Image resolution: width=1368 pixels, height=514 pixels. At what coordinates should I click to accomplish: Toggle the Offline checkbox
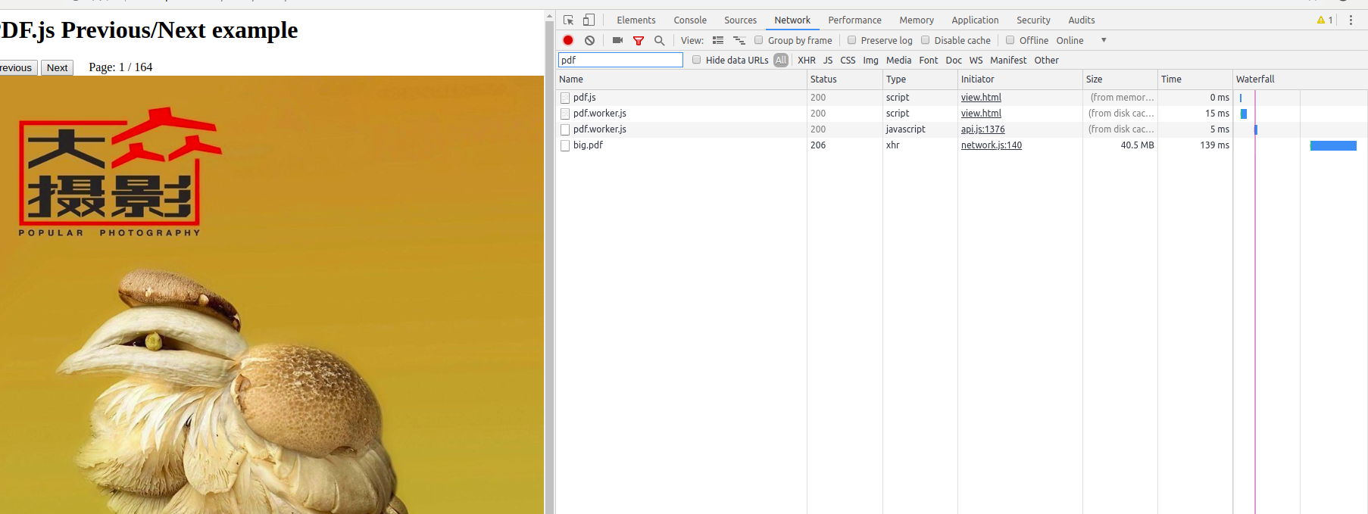click(x=1010, y=40)
